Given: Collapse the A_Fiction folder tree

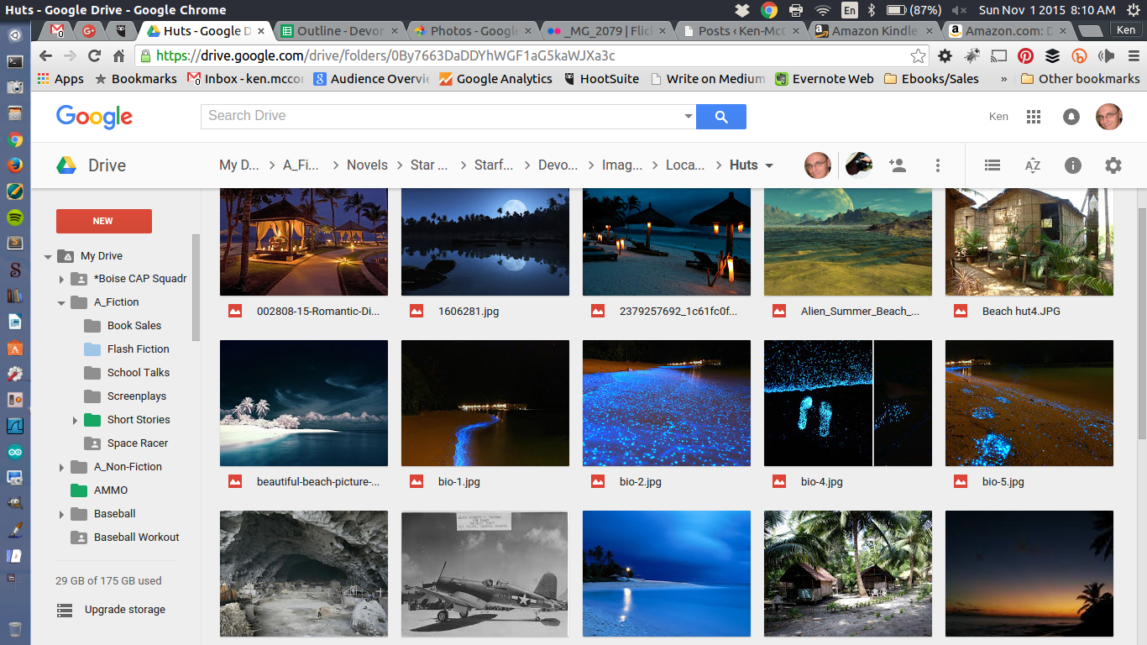Looking at the screenshot, I should 61,302.
